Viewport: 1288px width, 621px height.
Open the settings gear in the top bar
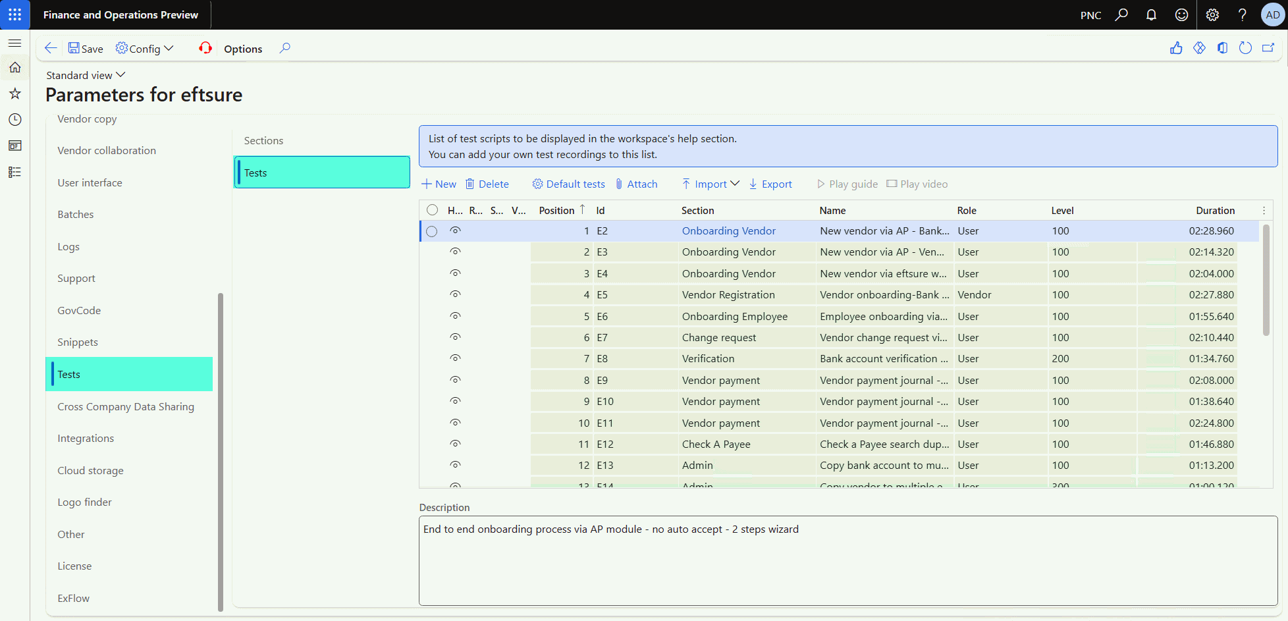[1212, 14]
